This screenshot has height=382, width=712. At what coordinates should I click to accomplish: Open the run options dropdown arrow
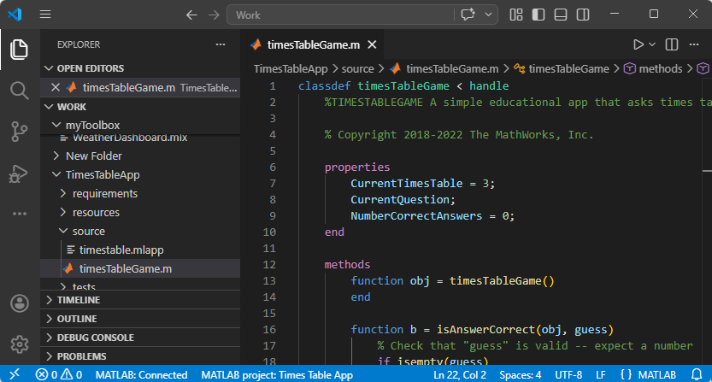652,44
